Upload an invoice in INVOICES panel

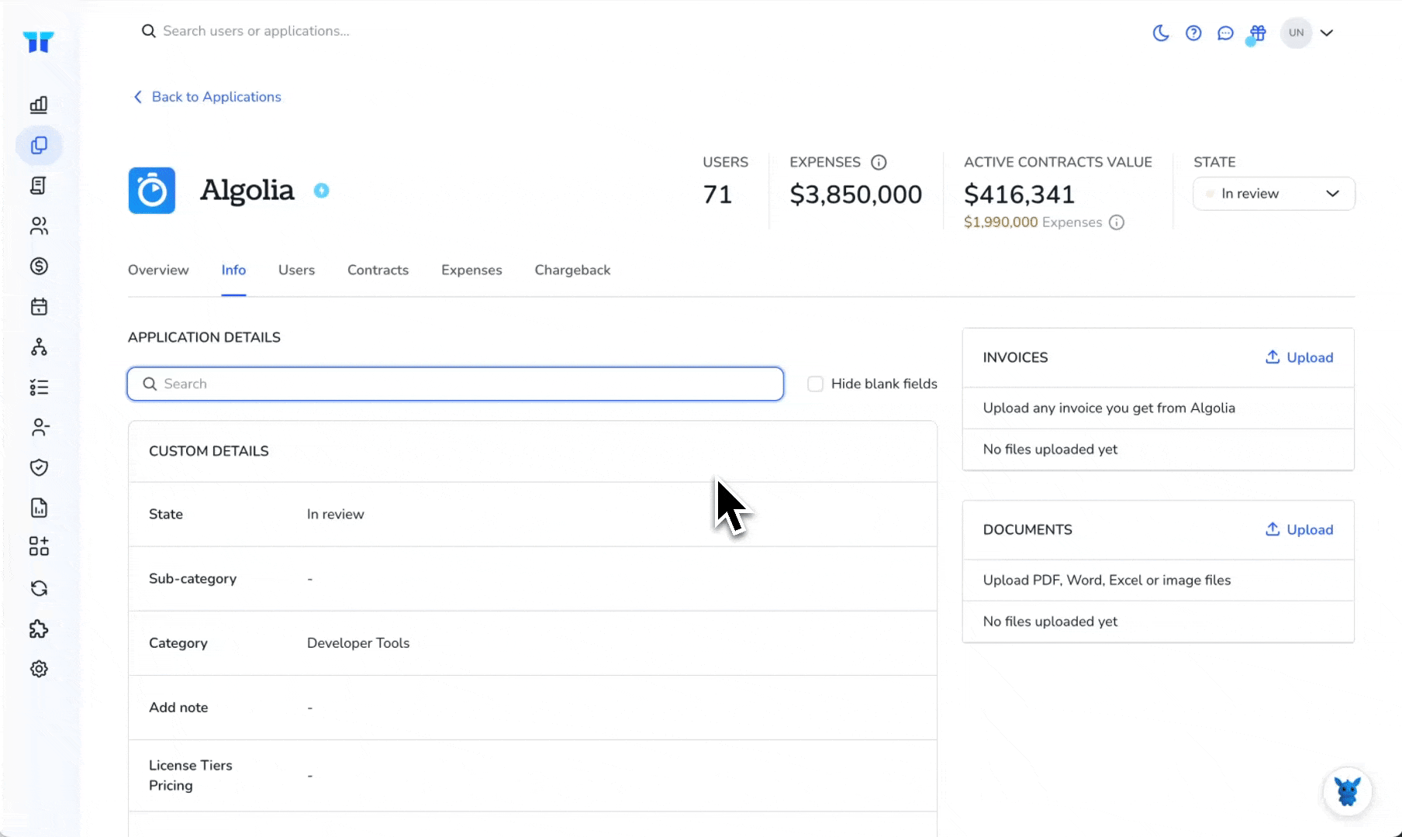click(1300, 357)
